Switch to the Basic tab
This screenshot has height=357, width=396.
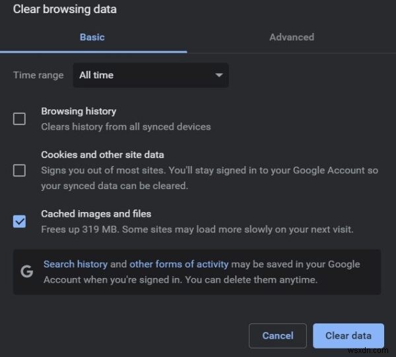pyautogui.click(x=92, y=38)
